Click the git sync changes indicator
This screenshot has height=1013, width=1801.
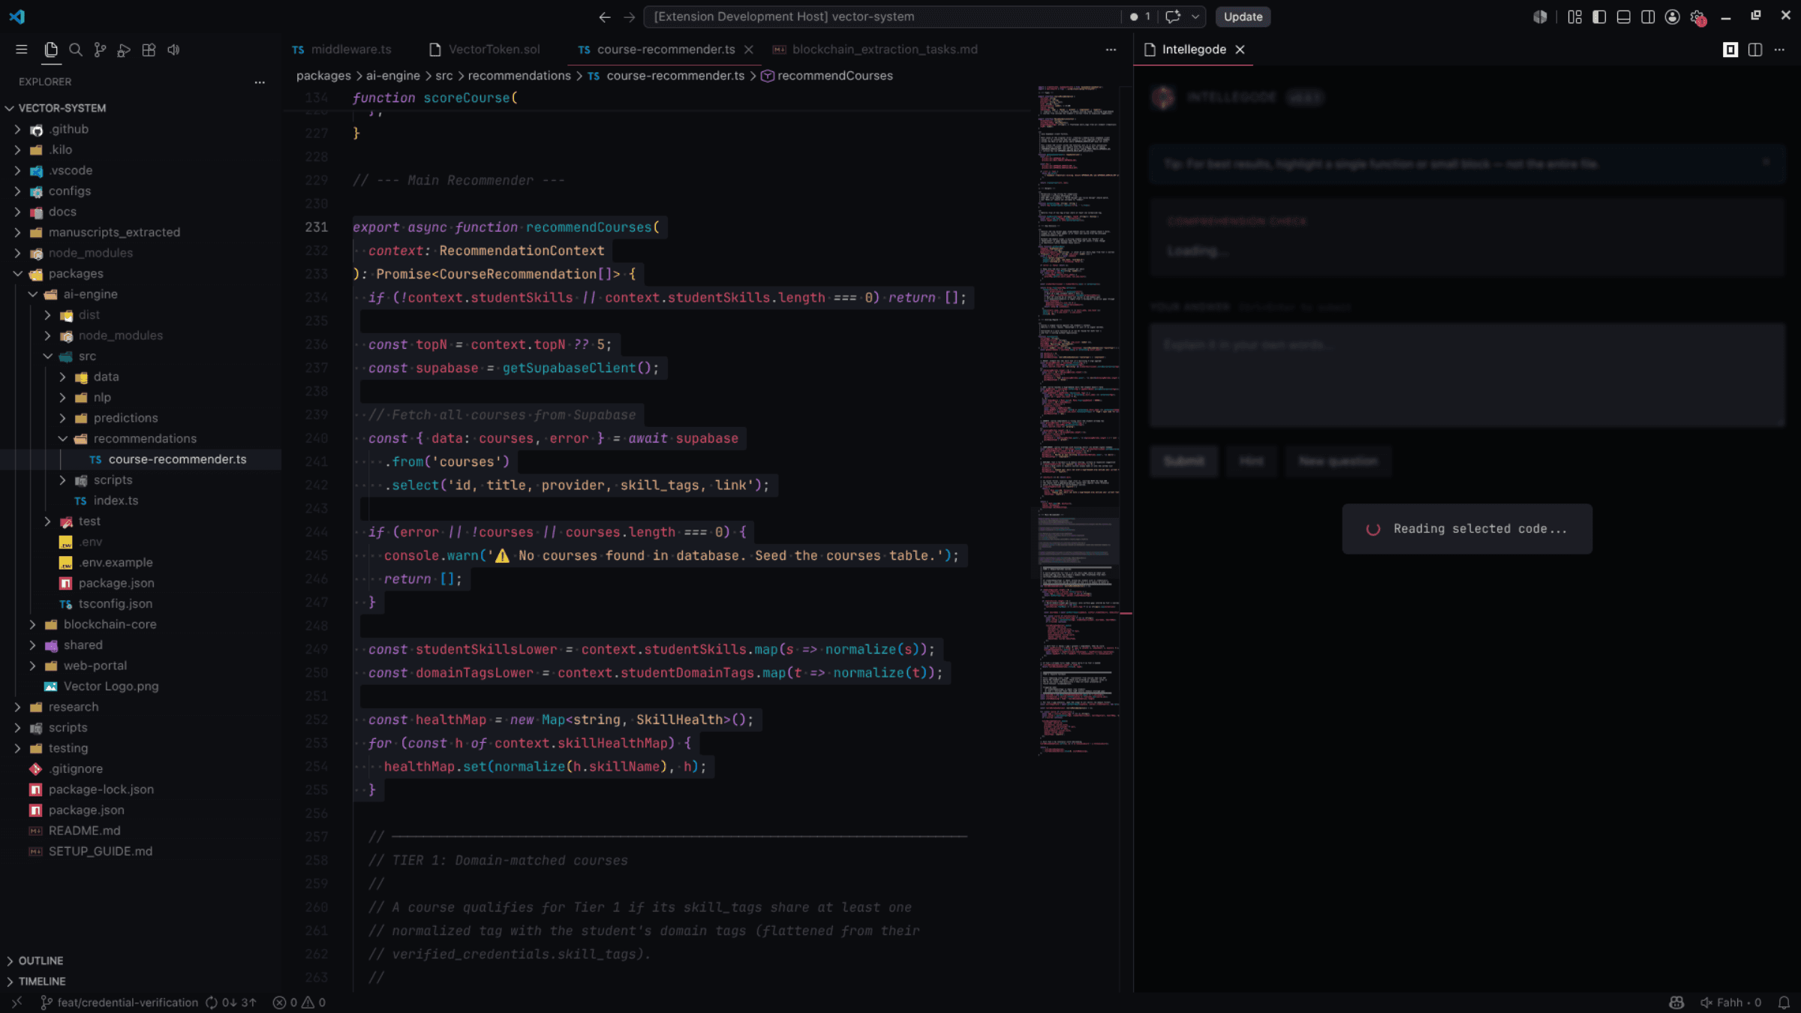[x=231, y=1002]
